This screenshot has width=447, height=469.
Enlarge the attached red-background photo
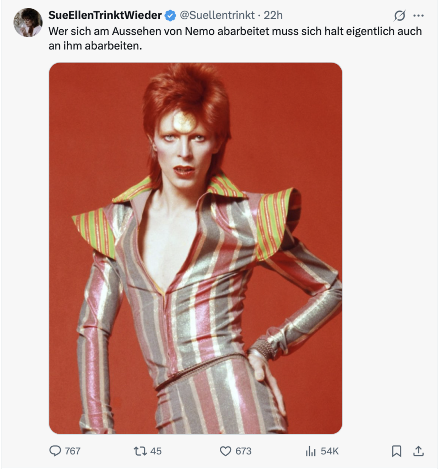(x=196, y=248)
